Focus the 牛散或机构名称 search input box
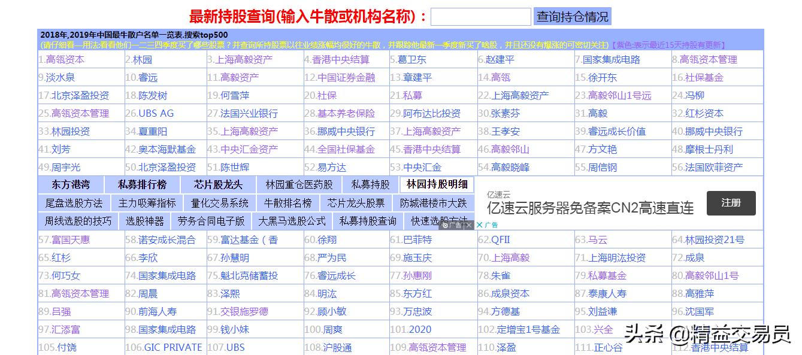The image size is (802, 355). 481,16
